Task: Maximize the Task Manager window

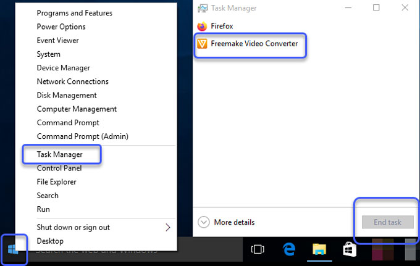Action: 377,8
